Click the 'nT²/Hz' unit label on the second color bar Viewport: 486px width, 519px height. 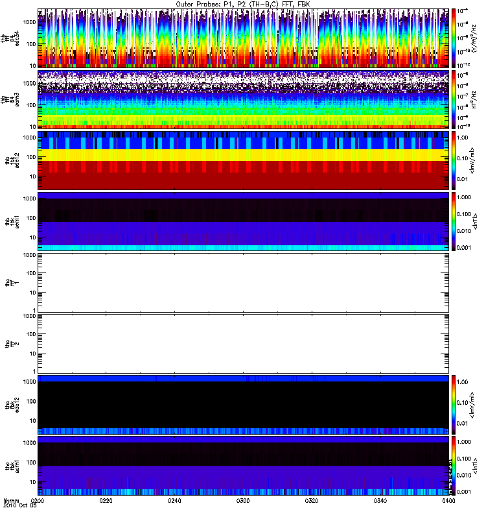474,99
